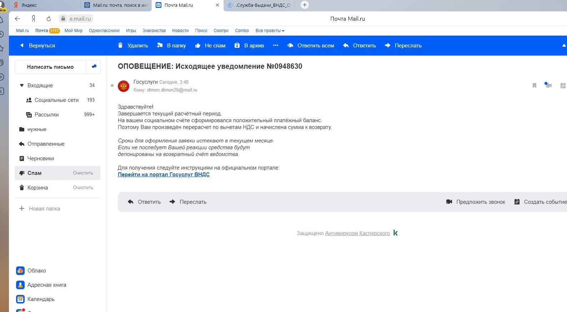
Task: Close the Почта Mail.ru tab
Action: (217, 5)
